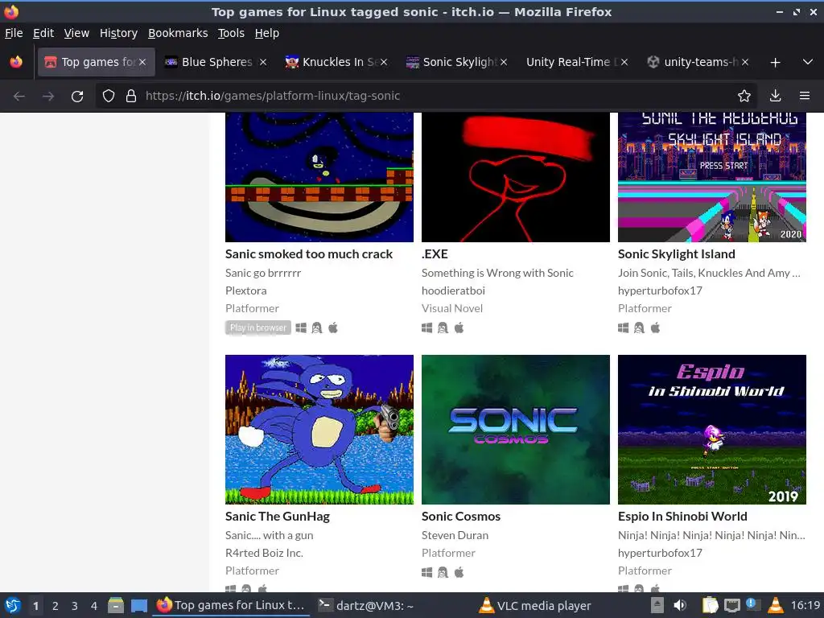Close the Unity Real-Time tab
Image resolution: width=824 pixels, height=618 pixels.
(624, 62)
